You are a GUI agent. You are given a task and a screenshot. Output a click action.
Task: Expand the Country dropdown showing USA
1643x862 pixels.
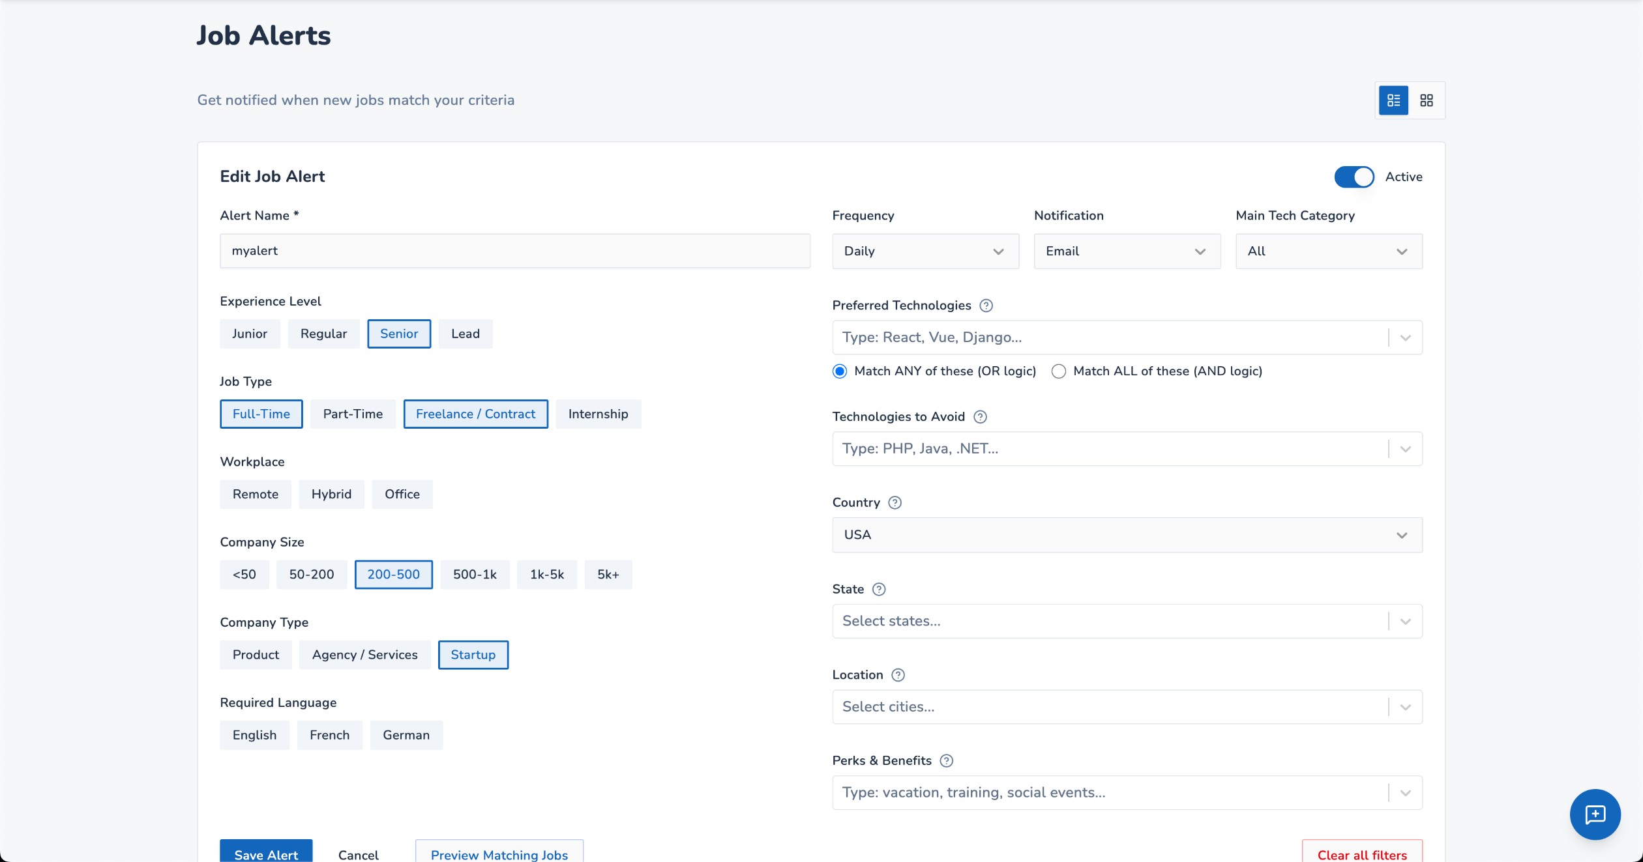click(1127, 535)
